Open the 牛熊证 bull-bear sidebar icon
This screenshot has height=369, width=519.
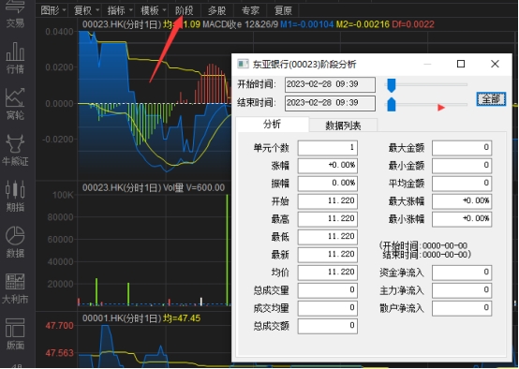[15, 150]
